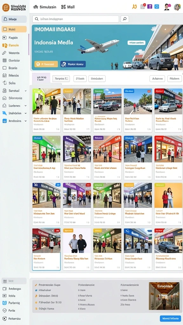
Task: Expand the Sanshal sidebar chevron
Action: (x=25, y=91)
